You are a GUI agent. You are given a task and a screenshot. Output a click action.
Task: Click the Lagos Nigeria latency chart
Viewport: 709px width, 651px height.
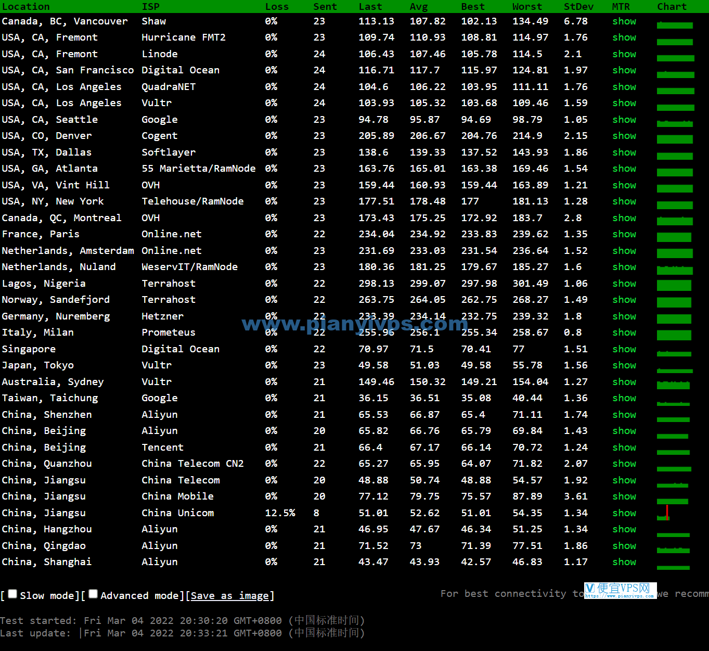pyautogui.click(x=674, y=285)
